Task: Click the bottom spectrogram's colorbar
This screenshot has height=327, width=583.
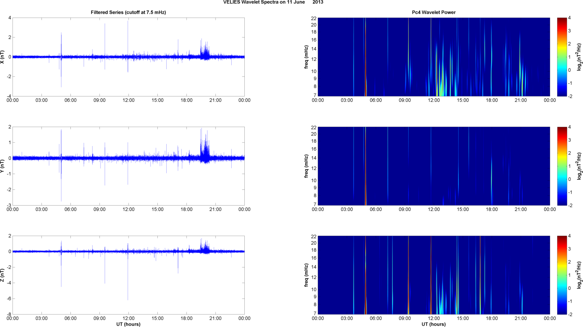Action: [562, 275]
